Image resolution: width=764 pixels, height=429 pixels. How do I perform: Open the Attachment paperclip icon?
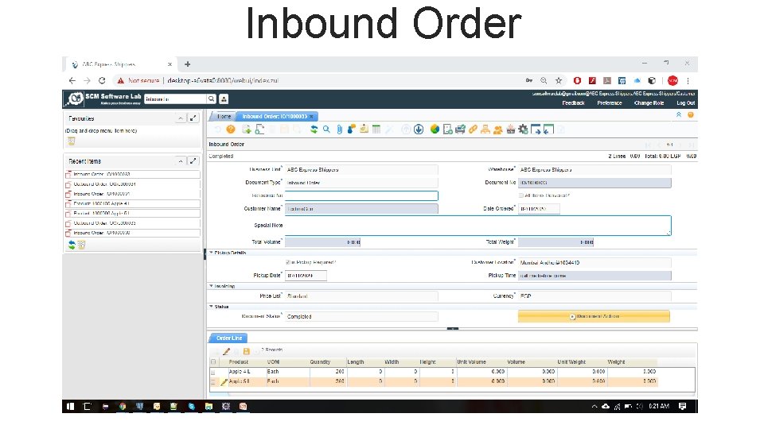coord(339,129)
